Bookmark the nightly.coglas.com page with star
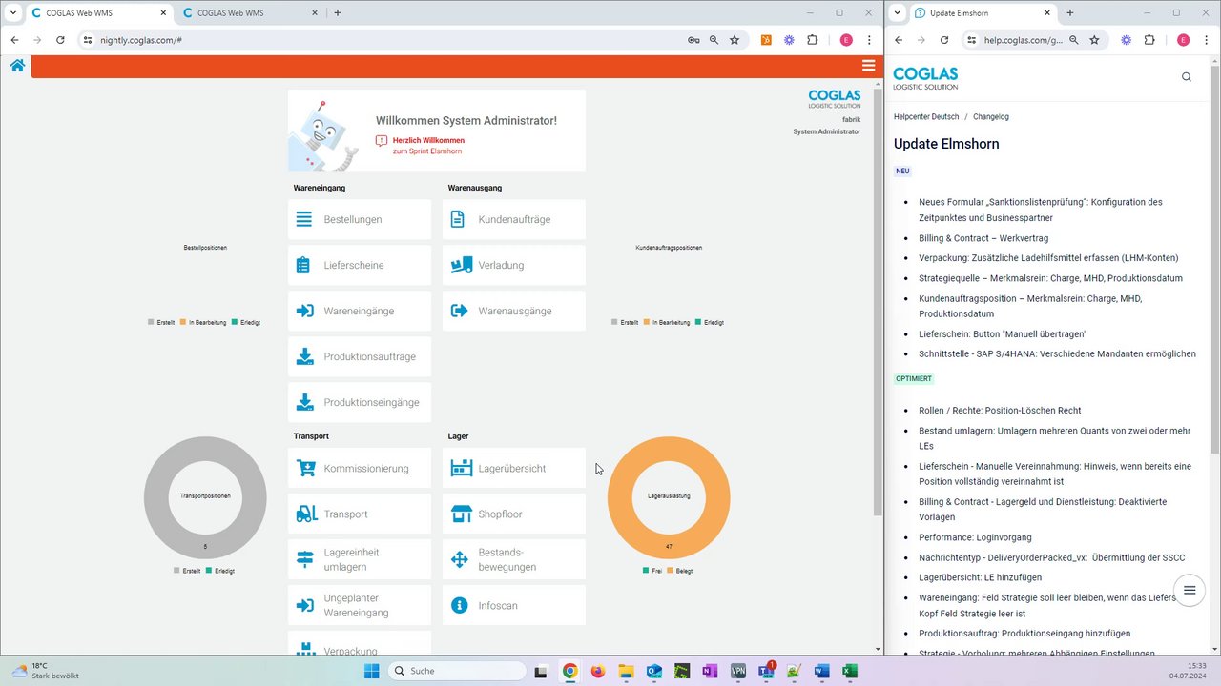The width and height of the screenshot is (1221, 686). pyautogui.click(x=735, y=40)
